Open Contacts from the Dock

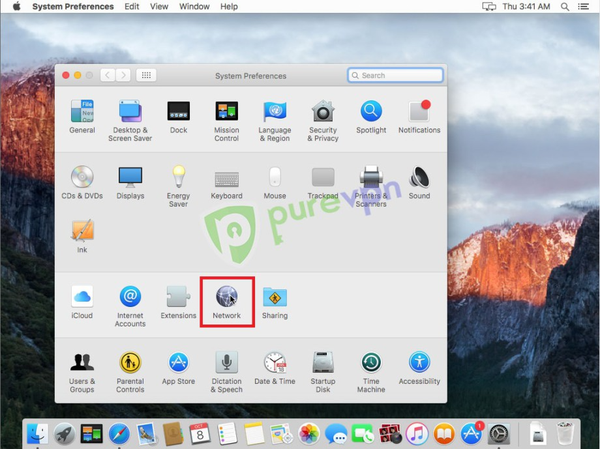[x=173, y=434]
